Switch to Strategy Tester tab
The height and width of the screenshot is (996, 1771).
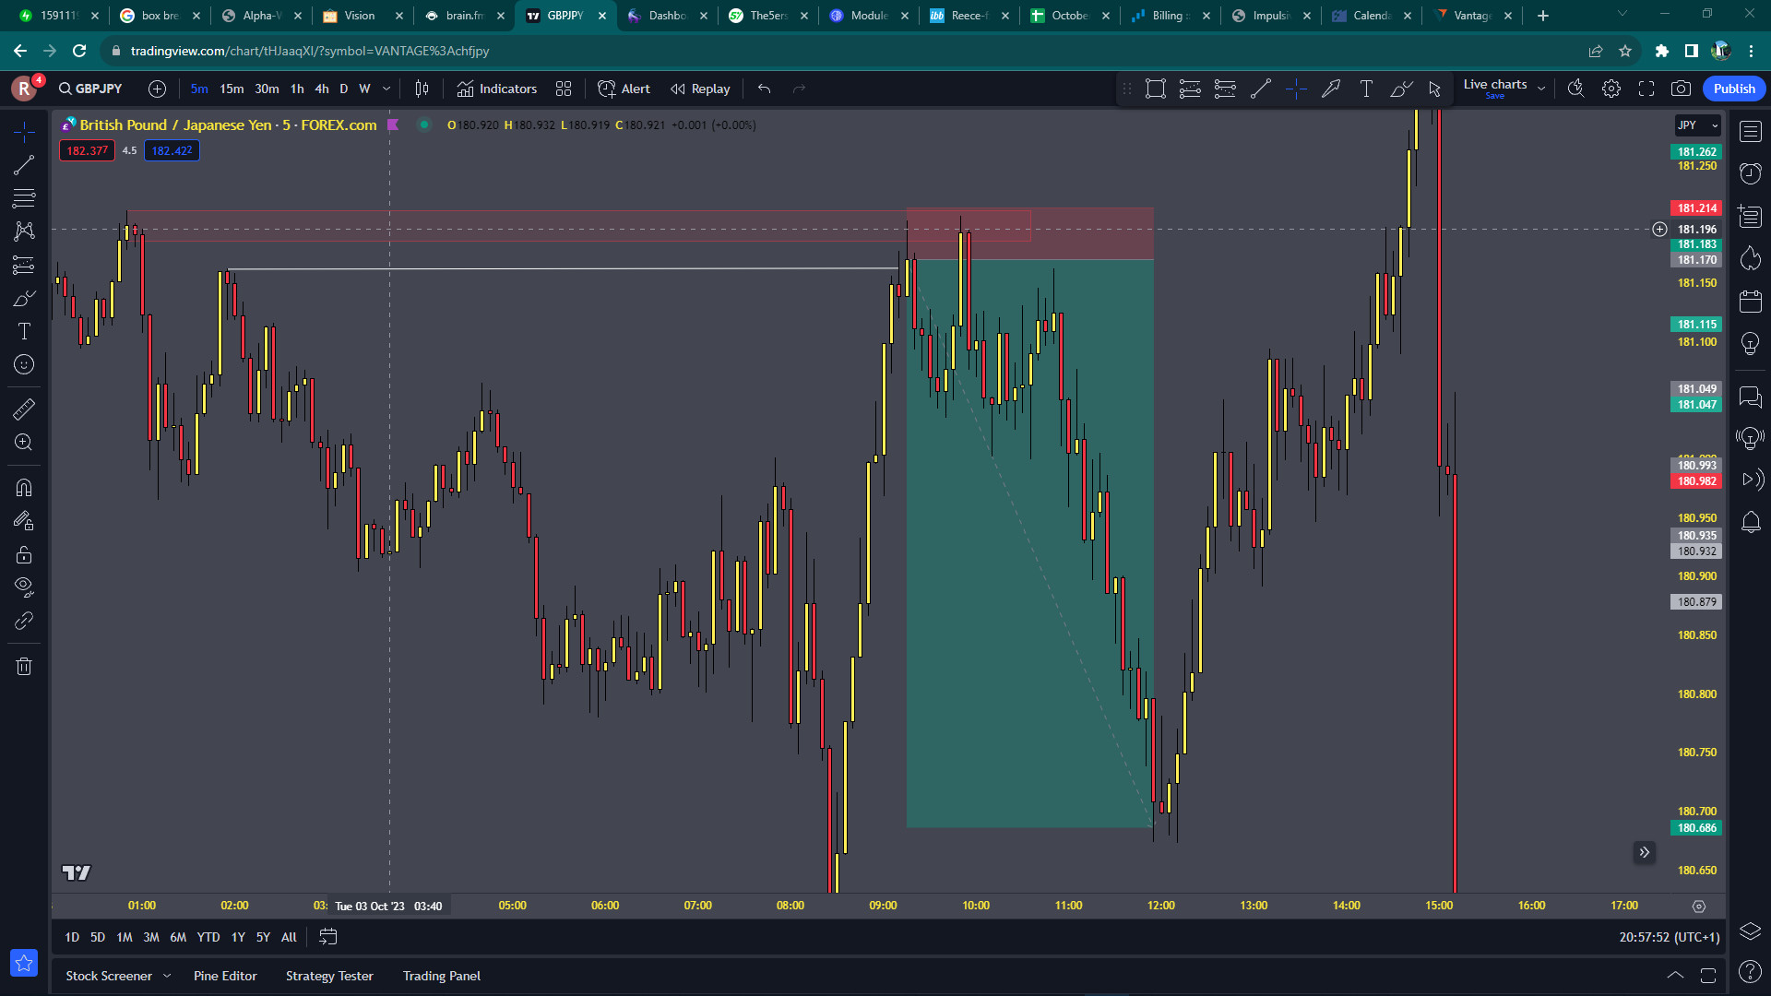click(x=329, y=976)
